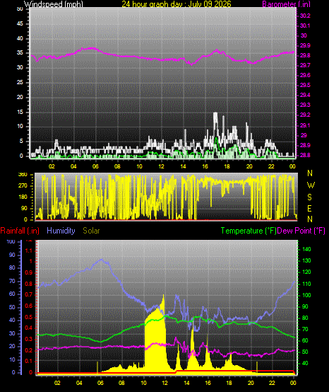Image resolution: width=329 pixels, height=392 pixels.
Task: Select the '24 hour graph day : July 09 2026' heading
Action: click(177, 4)
